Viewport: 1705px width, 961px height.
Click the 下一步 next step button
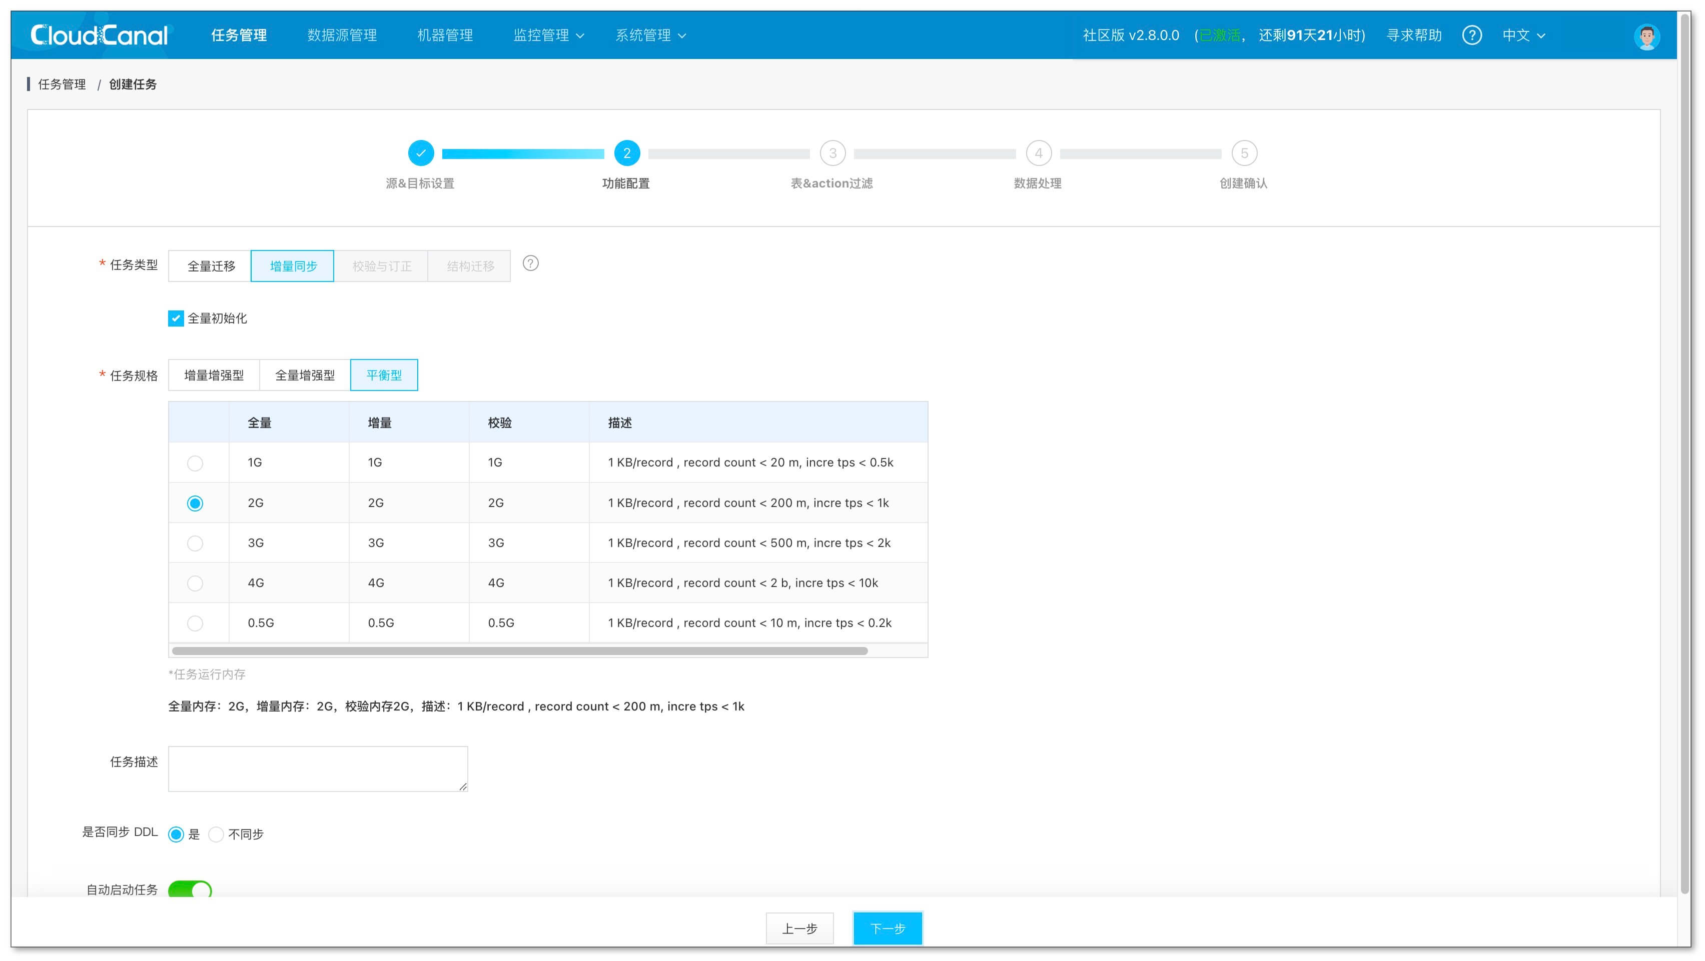887,928
